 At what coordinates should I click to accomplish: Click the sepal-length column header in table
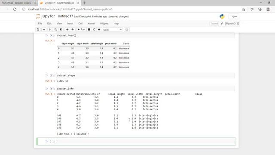click(x=68, y=43)
